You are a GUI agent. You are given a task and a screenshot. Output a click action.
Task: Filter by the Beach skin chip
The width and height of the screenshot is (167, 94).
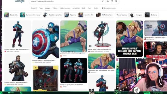point(11,15)
